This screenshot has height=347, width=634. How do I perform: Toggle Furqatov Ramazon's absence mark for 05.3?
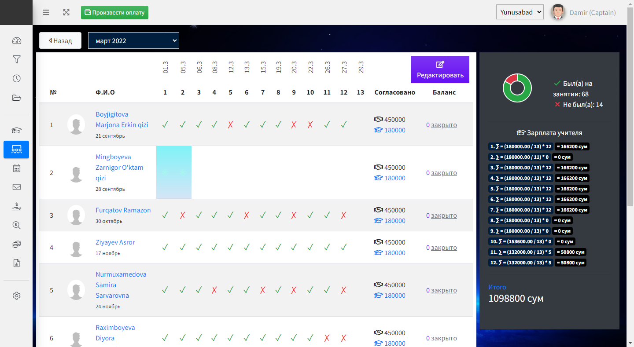click(183, 216)
